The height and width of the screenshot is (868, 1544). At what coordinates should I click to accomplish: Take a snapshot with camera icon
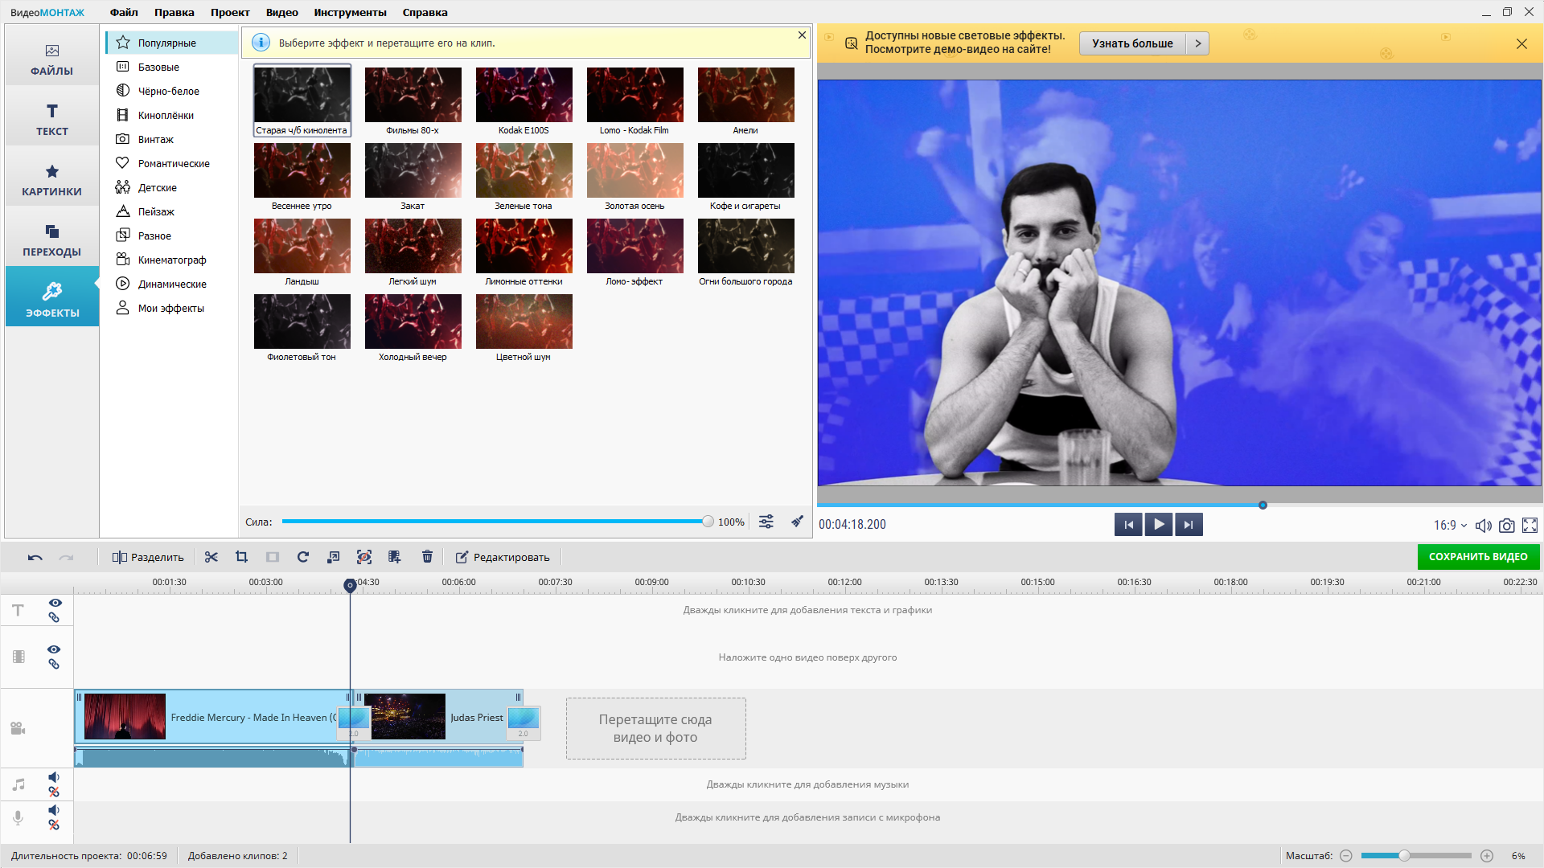pyautogui.click(x=1507, y=525)
